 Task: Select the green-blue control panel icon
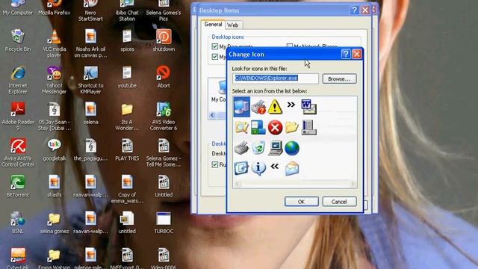[x=258, y=127]
